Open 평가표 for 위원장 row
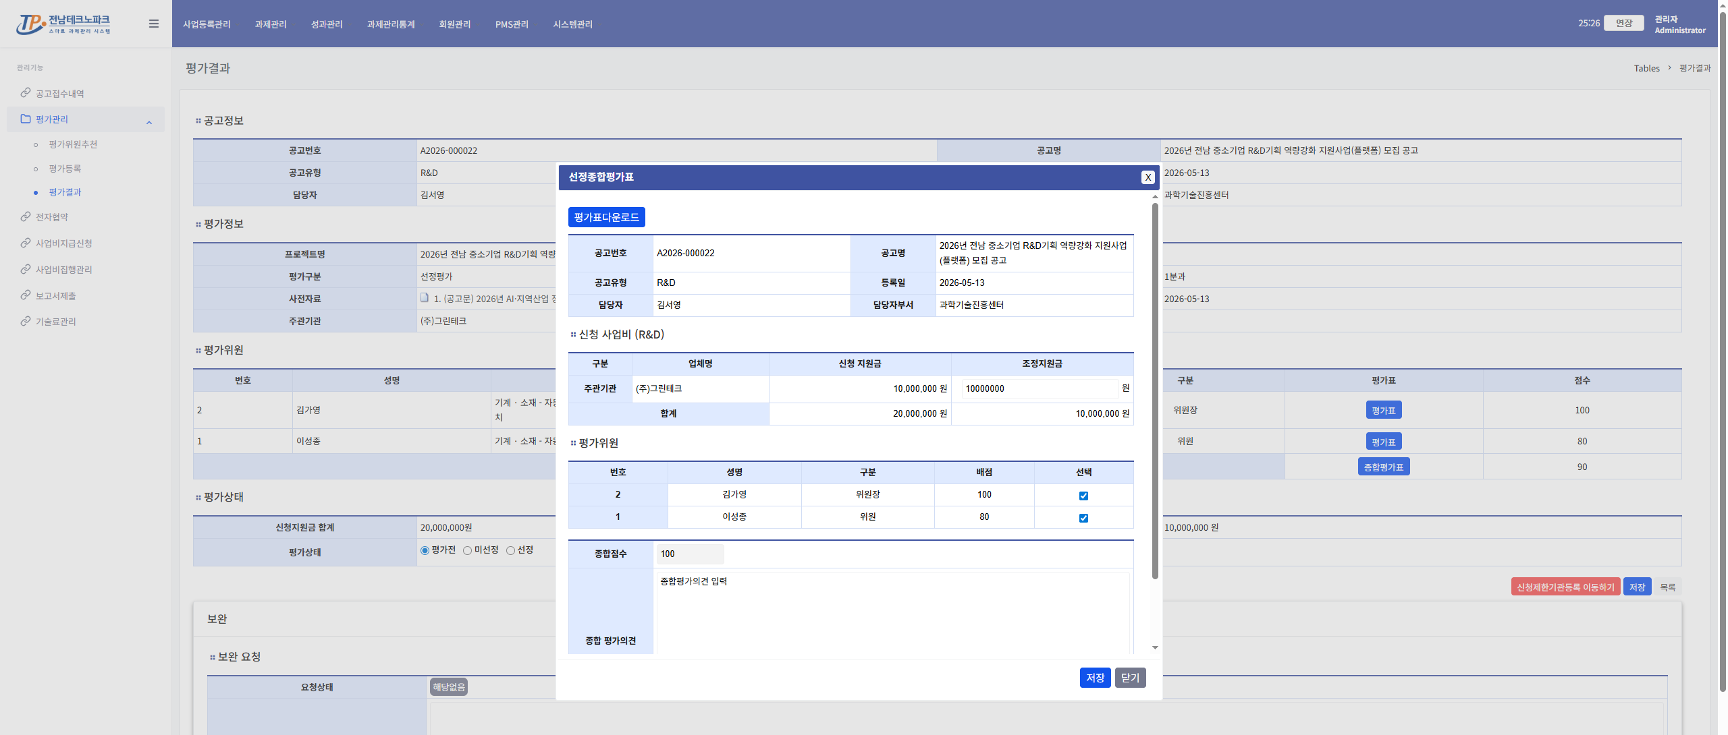The image size is (1728, 735). [x=1383, y=410]
